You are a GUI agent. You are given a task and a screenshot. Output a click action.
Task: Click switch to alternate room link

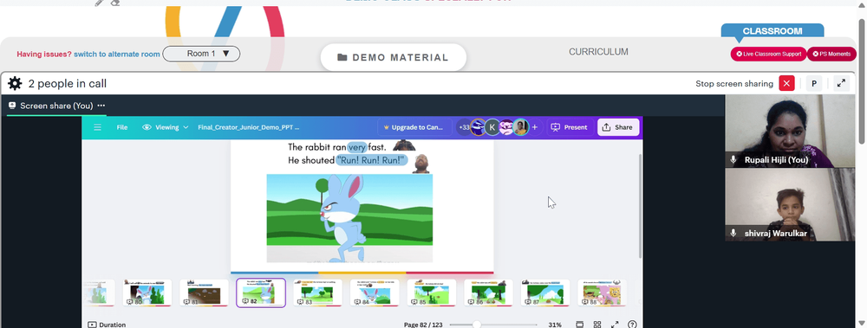tap(117, 55)
